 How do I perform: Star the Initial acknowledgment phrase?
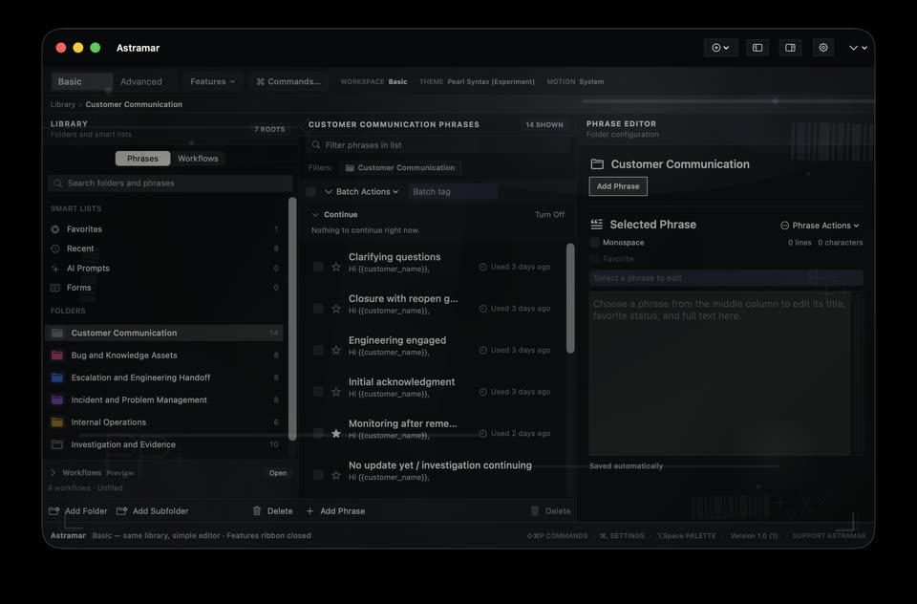point(336,392)
